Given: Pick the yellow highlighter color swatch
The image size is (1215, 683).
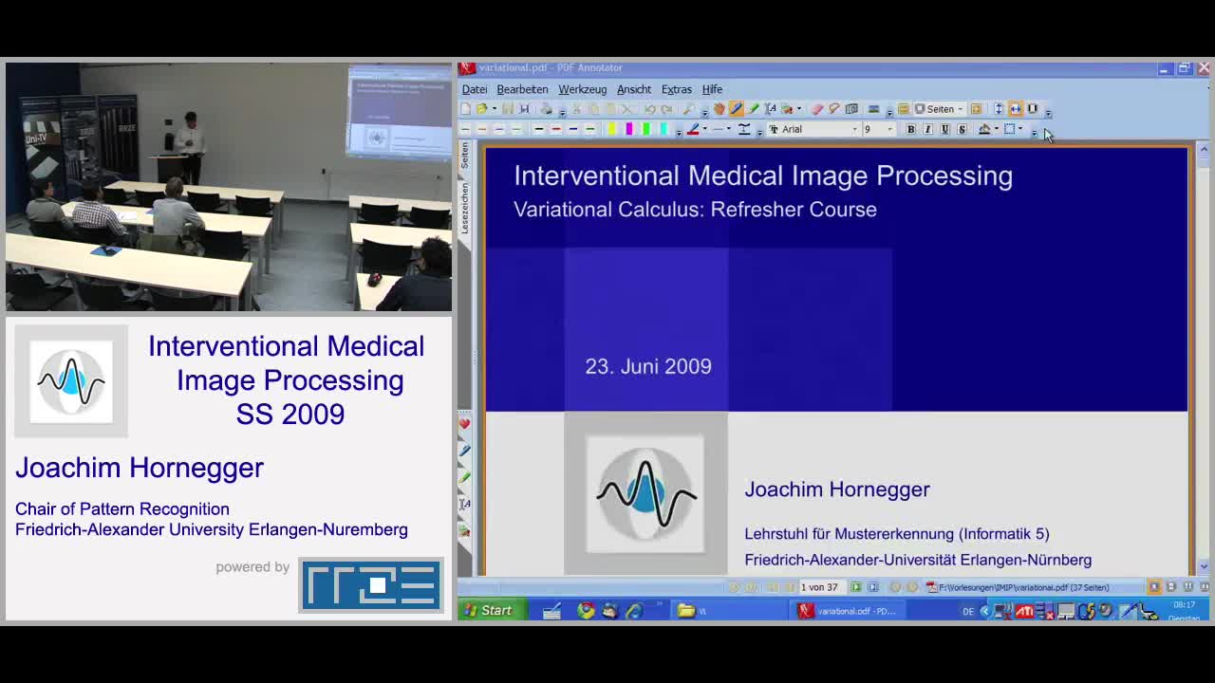Looking at the screenshot, I should (x=612, y=129).
